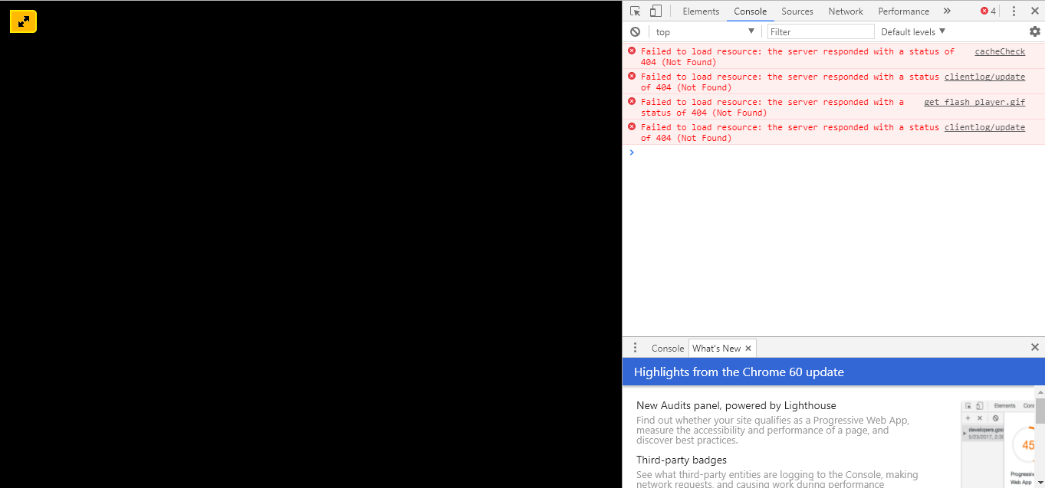Viewport: 1045px width, 488px height.
Task: Click the red error count badge
Action: click(x=988, y=11)
